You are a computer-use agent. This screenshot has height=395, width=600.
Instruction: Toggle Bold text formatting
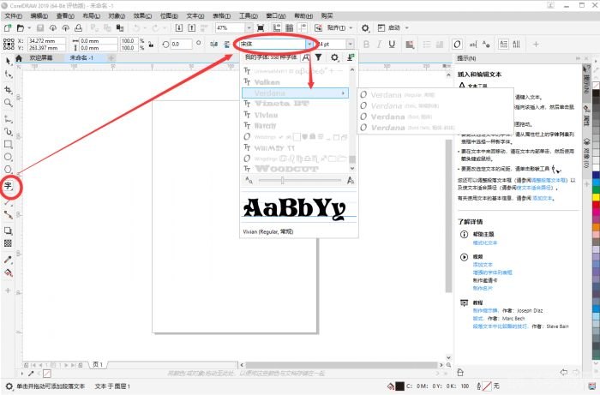point(366,44)
